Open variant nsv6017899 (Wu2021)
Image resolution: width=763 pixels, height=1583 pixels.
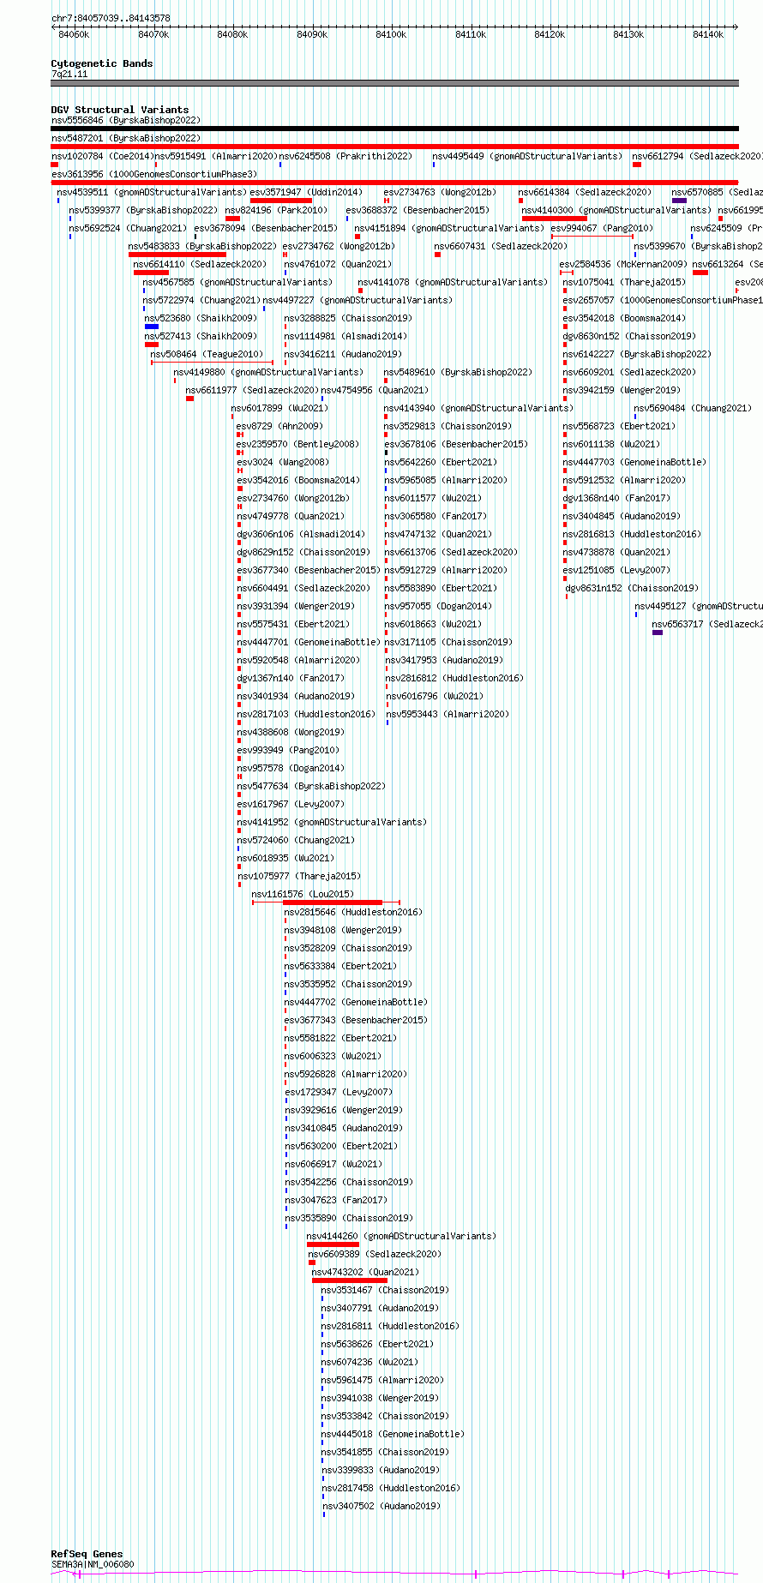(279, 409)
